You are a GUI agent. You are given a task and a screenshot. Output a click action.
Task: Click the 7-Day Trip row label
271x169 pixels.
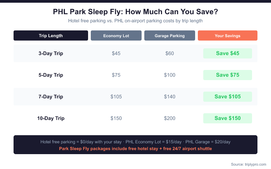(51, 97)
